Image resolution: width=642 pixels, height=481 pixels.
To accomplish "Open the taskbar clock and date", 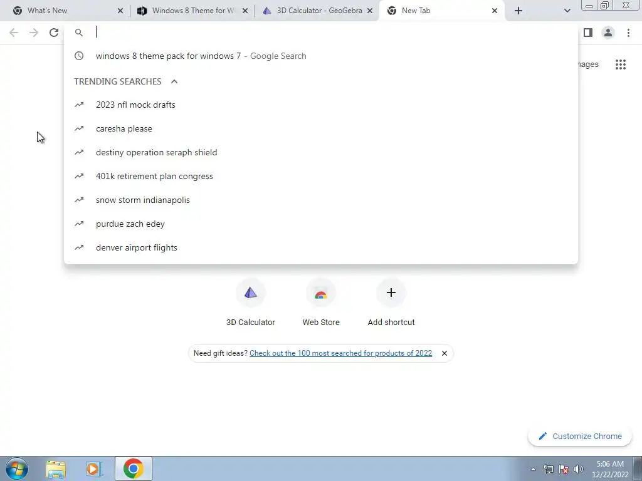I will [x=610, y=469].
